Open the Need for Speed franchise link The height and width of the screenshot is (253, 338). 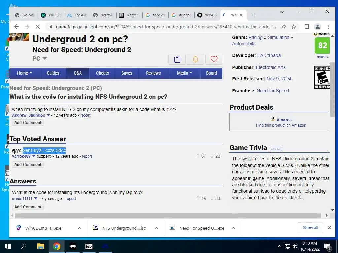pyautogui.click(x=273, y=91)
